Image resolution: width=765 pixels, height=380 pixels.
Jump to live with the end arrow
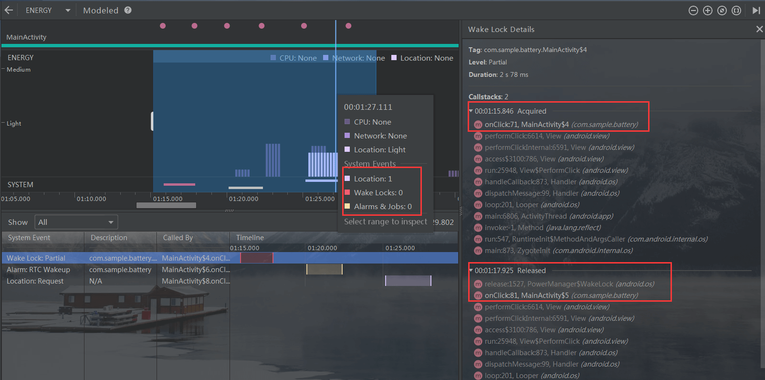(x=756, y=11)
